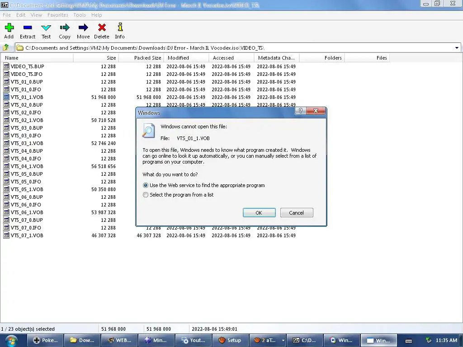The height and width of the screenshot is (347, 463).
Task: Click the up-folder arrow beside the address bar
Action: [6, 47]
